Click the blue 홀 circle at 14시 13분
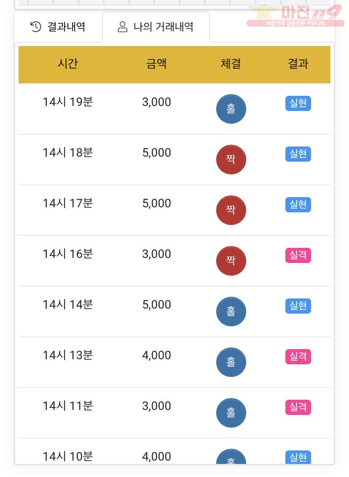Screen dimensions: 349x477 pos(231,362)
